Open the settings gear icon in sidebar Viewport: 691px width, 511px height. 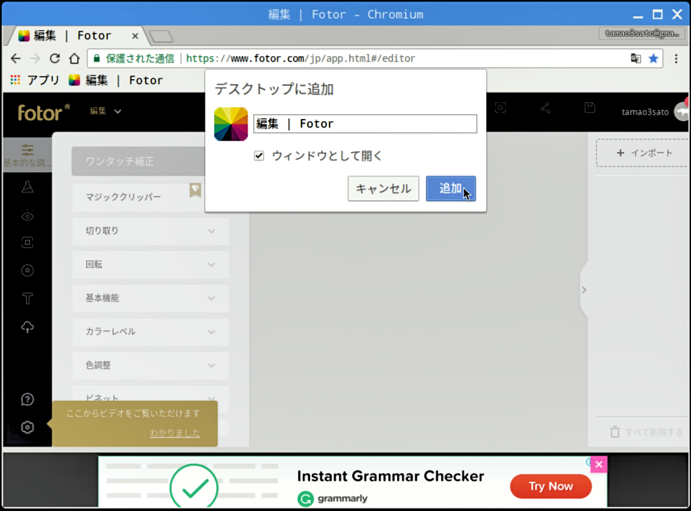(27, 427)
